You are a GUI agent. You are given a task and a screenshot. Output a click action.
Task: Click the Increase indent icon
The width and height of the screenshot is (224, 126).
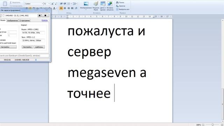coord(65,4)
